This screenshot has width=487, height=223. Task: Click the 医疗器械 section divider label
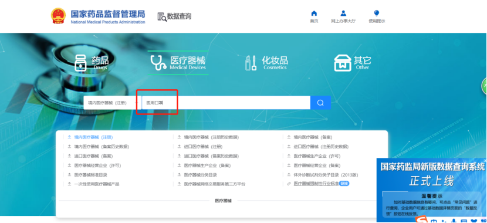[x=224, y=201]
